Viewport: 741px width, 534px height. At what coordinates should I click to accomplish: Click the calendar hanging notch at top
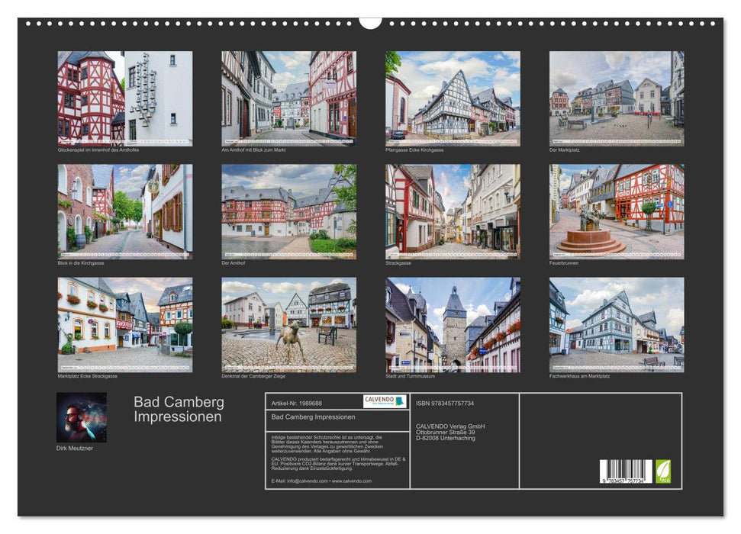click(370, 22)
